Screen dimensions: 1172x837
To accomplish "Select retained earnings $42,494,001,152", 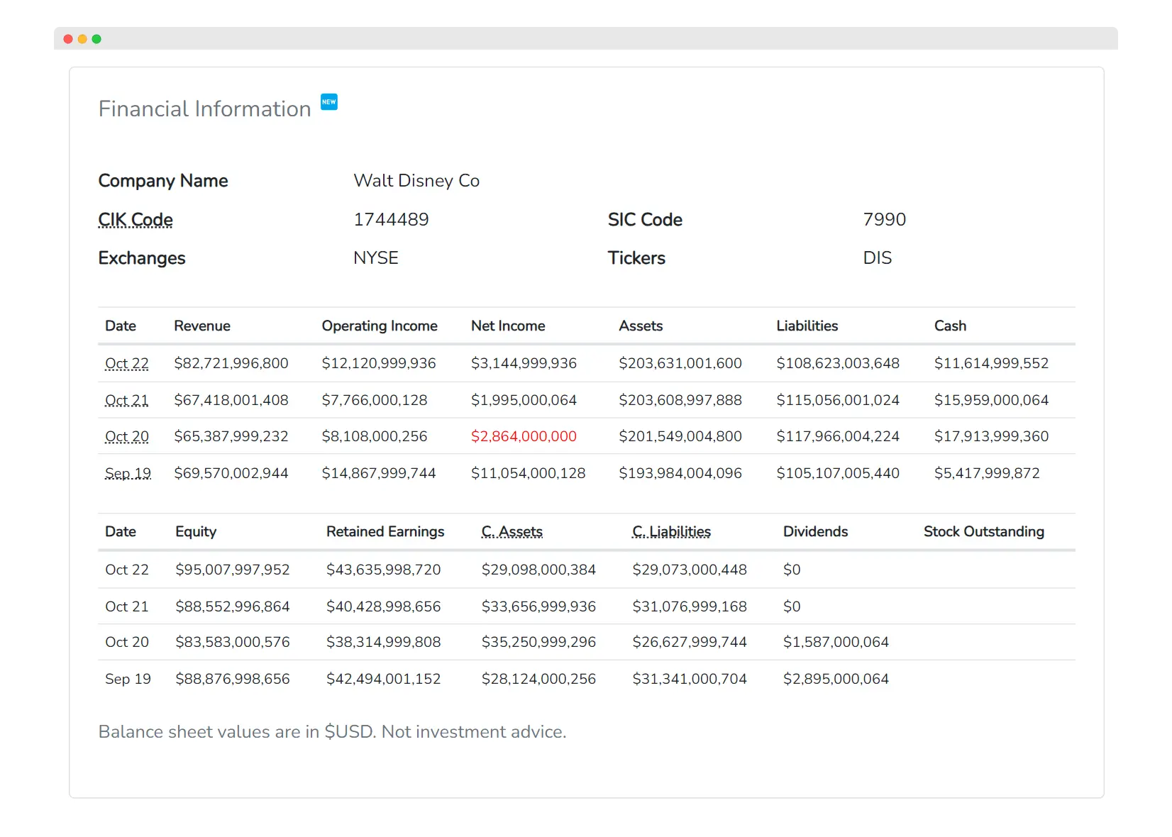I will [x=384, y=679].
